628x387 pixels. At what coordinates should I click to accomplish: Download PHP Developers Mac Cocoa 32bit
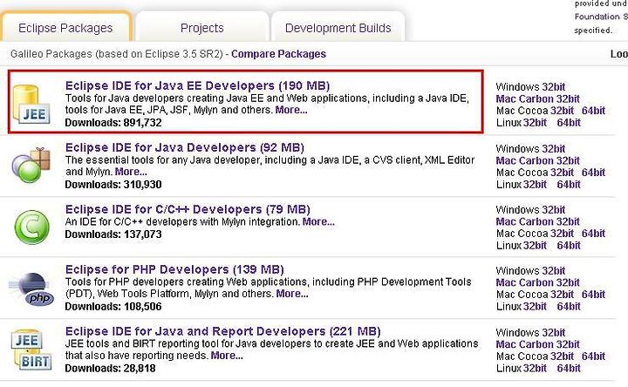coord(562,295)
